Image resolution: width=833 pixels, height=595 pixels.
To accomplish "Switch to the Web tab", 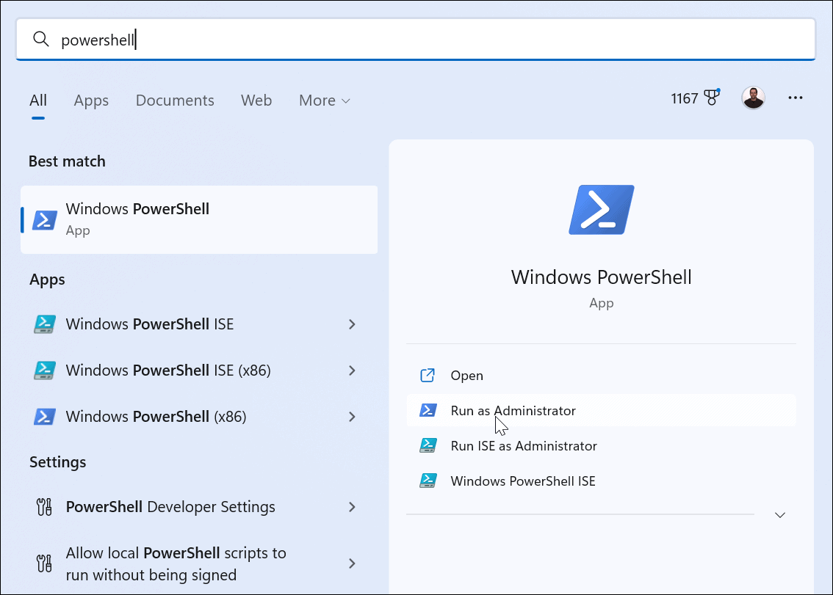I will (256, 100).
